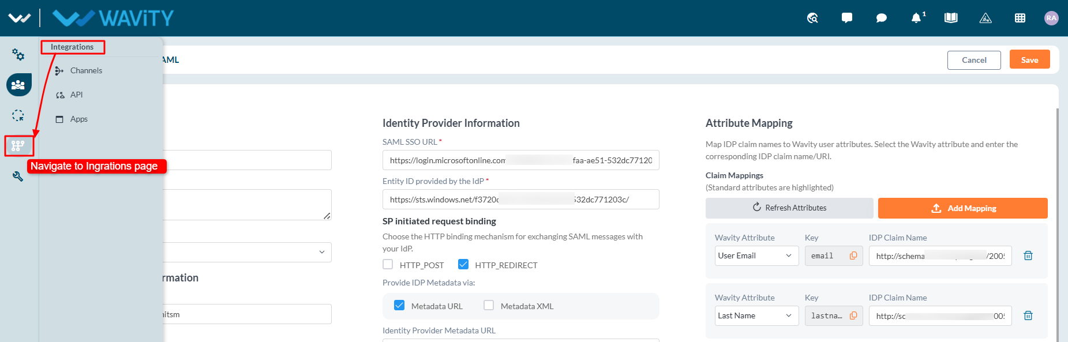Screen dimensions: 1068x342
Task: Click the Add Mapping button
Action: coord(963,208)
